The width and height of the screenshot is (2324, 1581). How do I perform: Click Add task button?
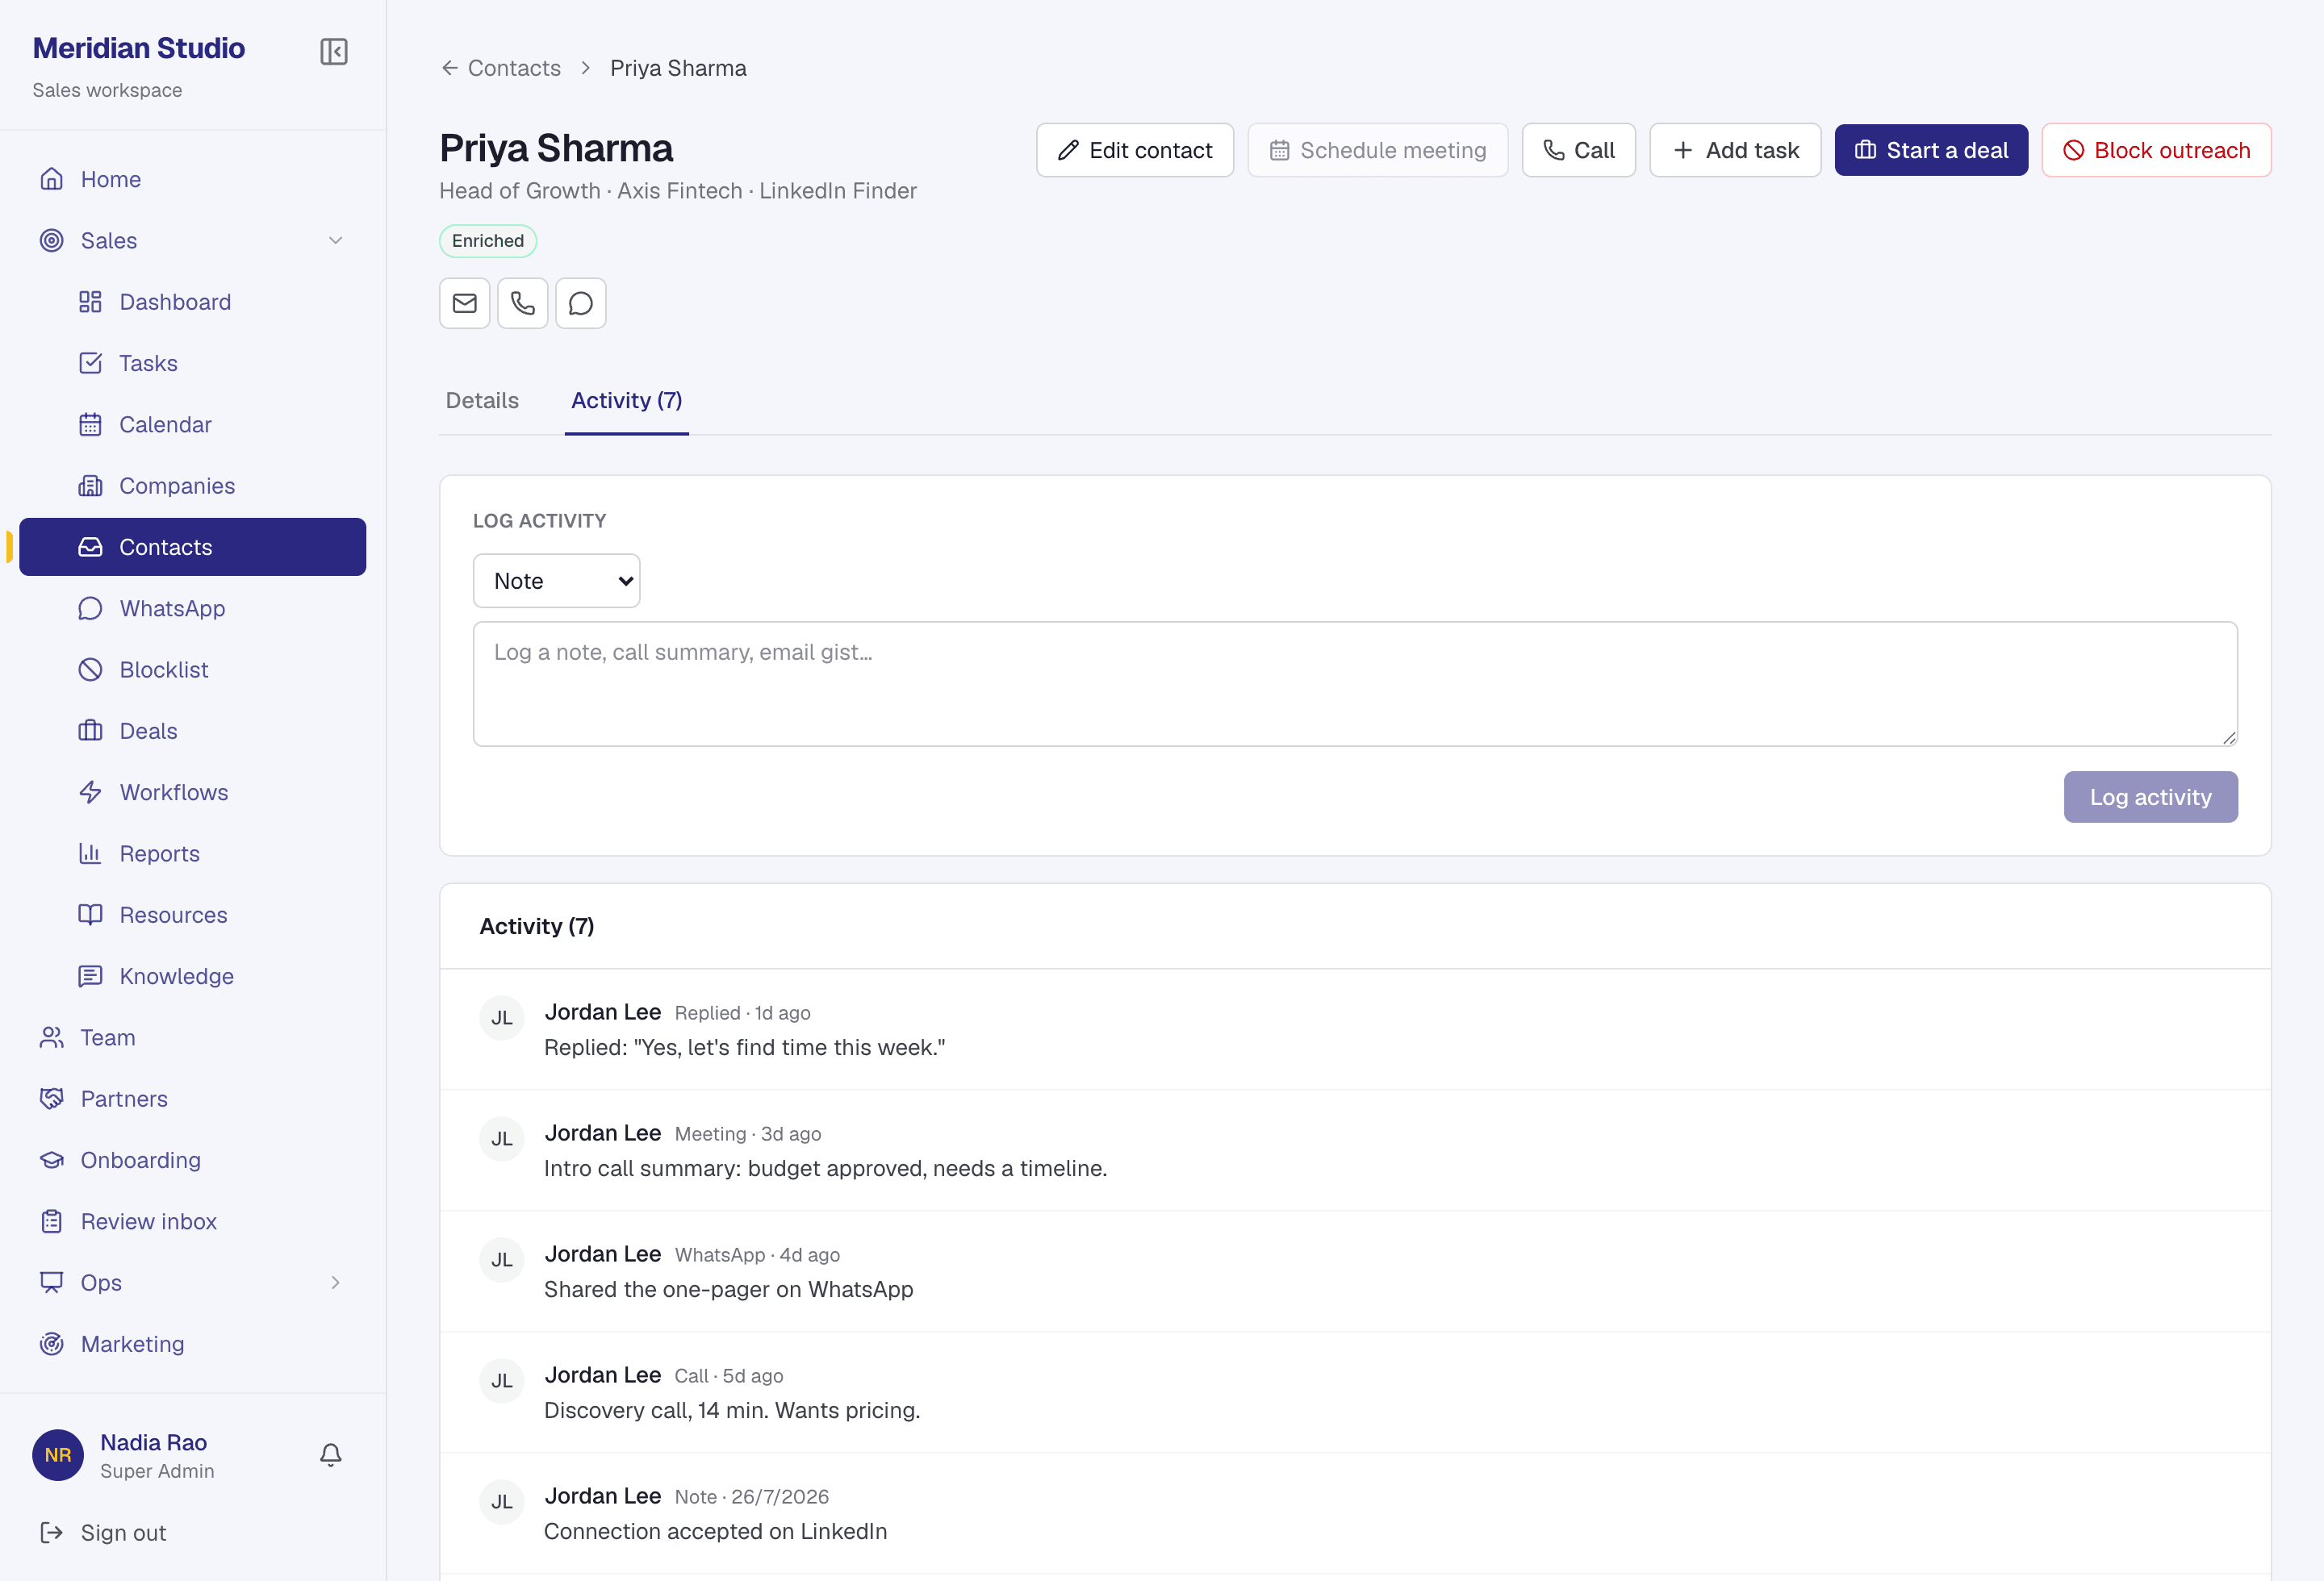pos(1734,150)
